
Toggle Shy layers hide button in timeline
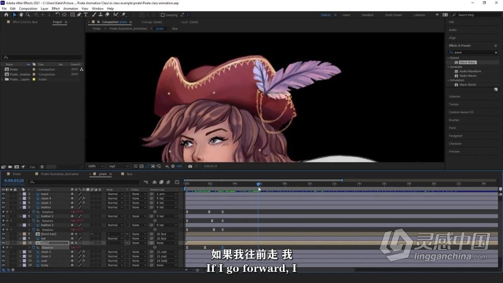154,182
